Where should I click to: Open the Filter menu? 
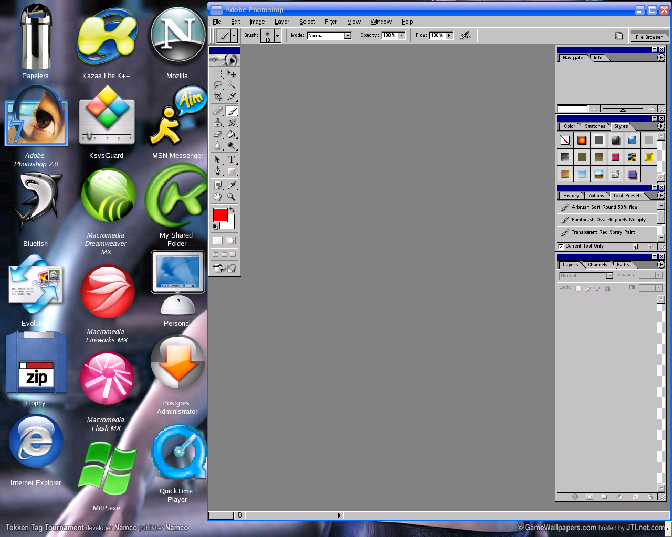click(331, 22)
